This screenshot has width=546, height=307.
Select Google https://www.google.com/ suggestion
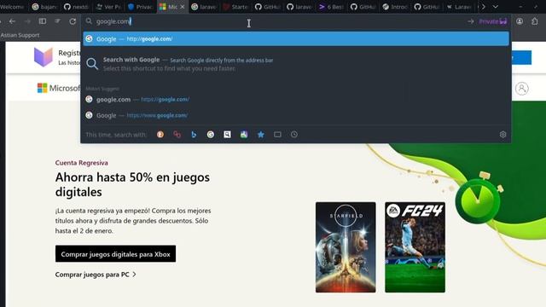tap(296, 115)
